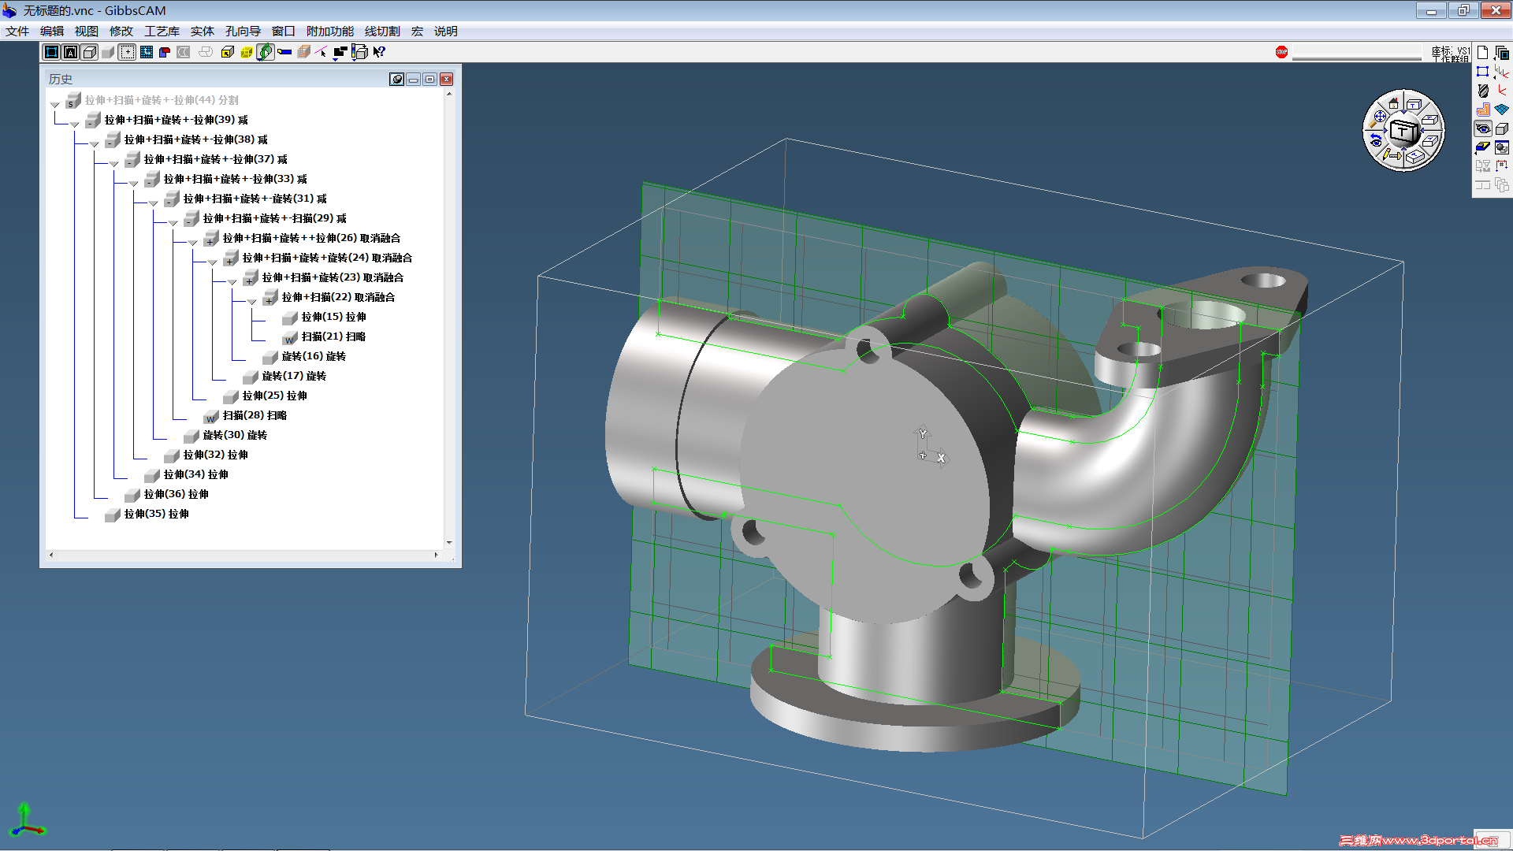1513x851 pixels.
Task: Click the history panel vertical scrollbar
Action: pyautogui.click(x=449, y=315)
